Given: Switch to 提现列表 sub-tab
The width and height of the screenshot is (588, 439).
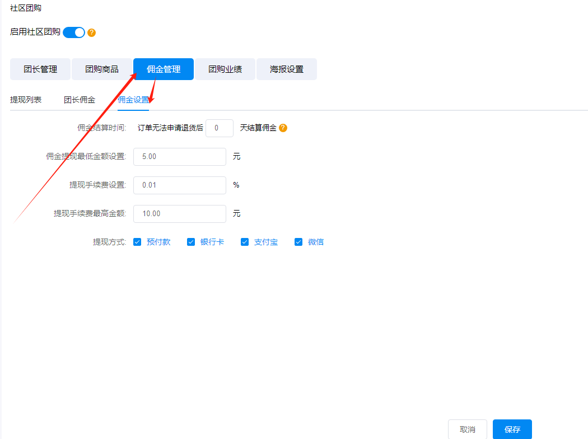Looking at the screenshot, I should [x=26, y=100].
